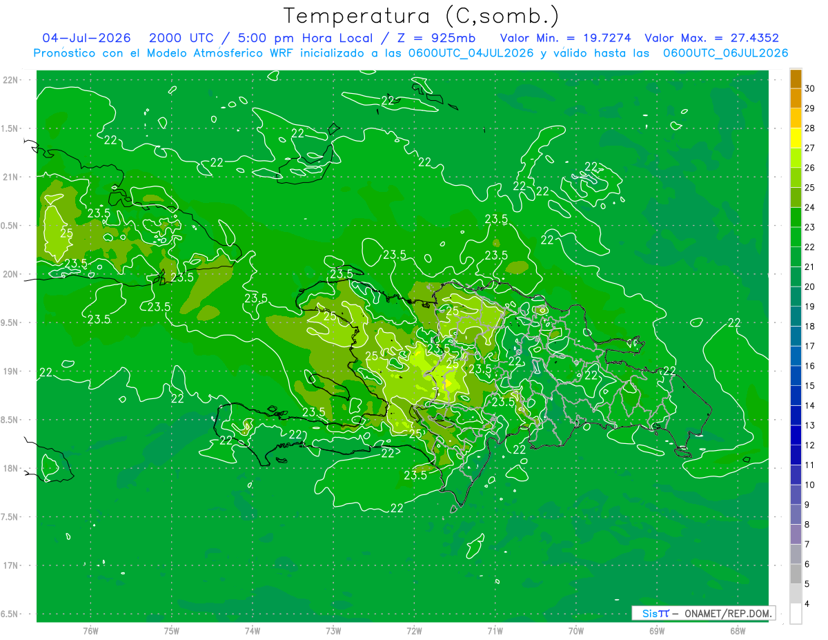Click the "0.5N" latitude axis label
Viewport: 828px width, 640px height.
point(10,226)
